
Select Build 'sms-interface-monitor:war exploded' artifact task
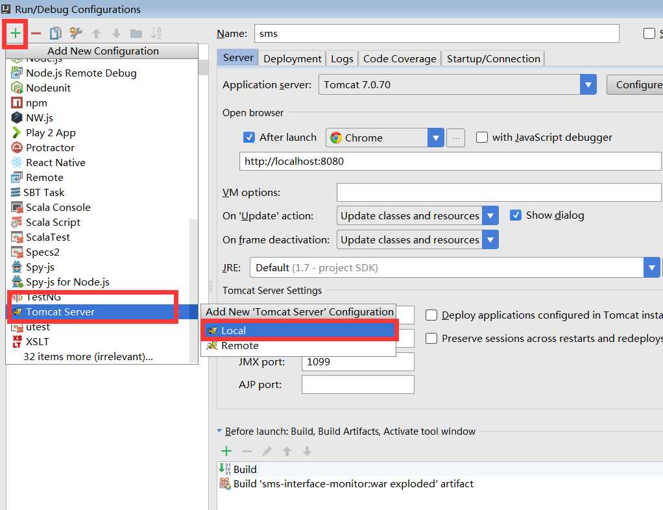click(x=440, y=484)
